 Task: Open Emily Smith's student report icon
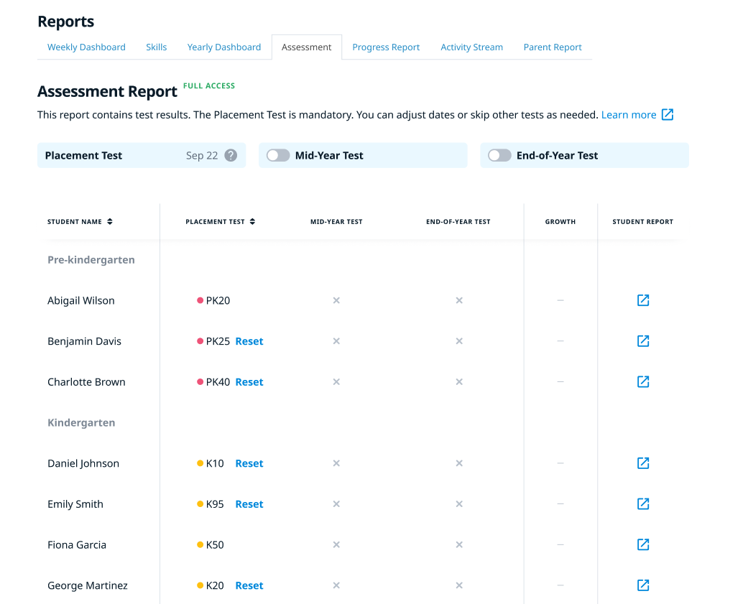(x=643, y=504)
